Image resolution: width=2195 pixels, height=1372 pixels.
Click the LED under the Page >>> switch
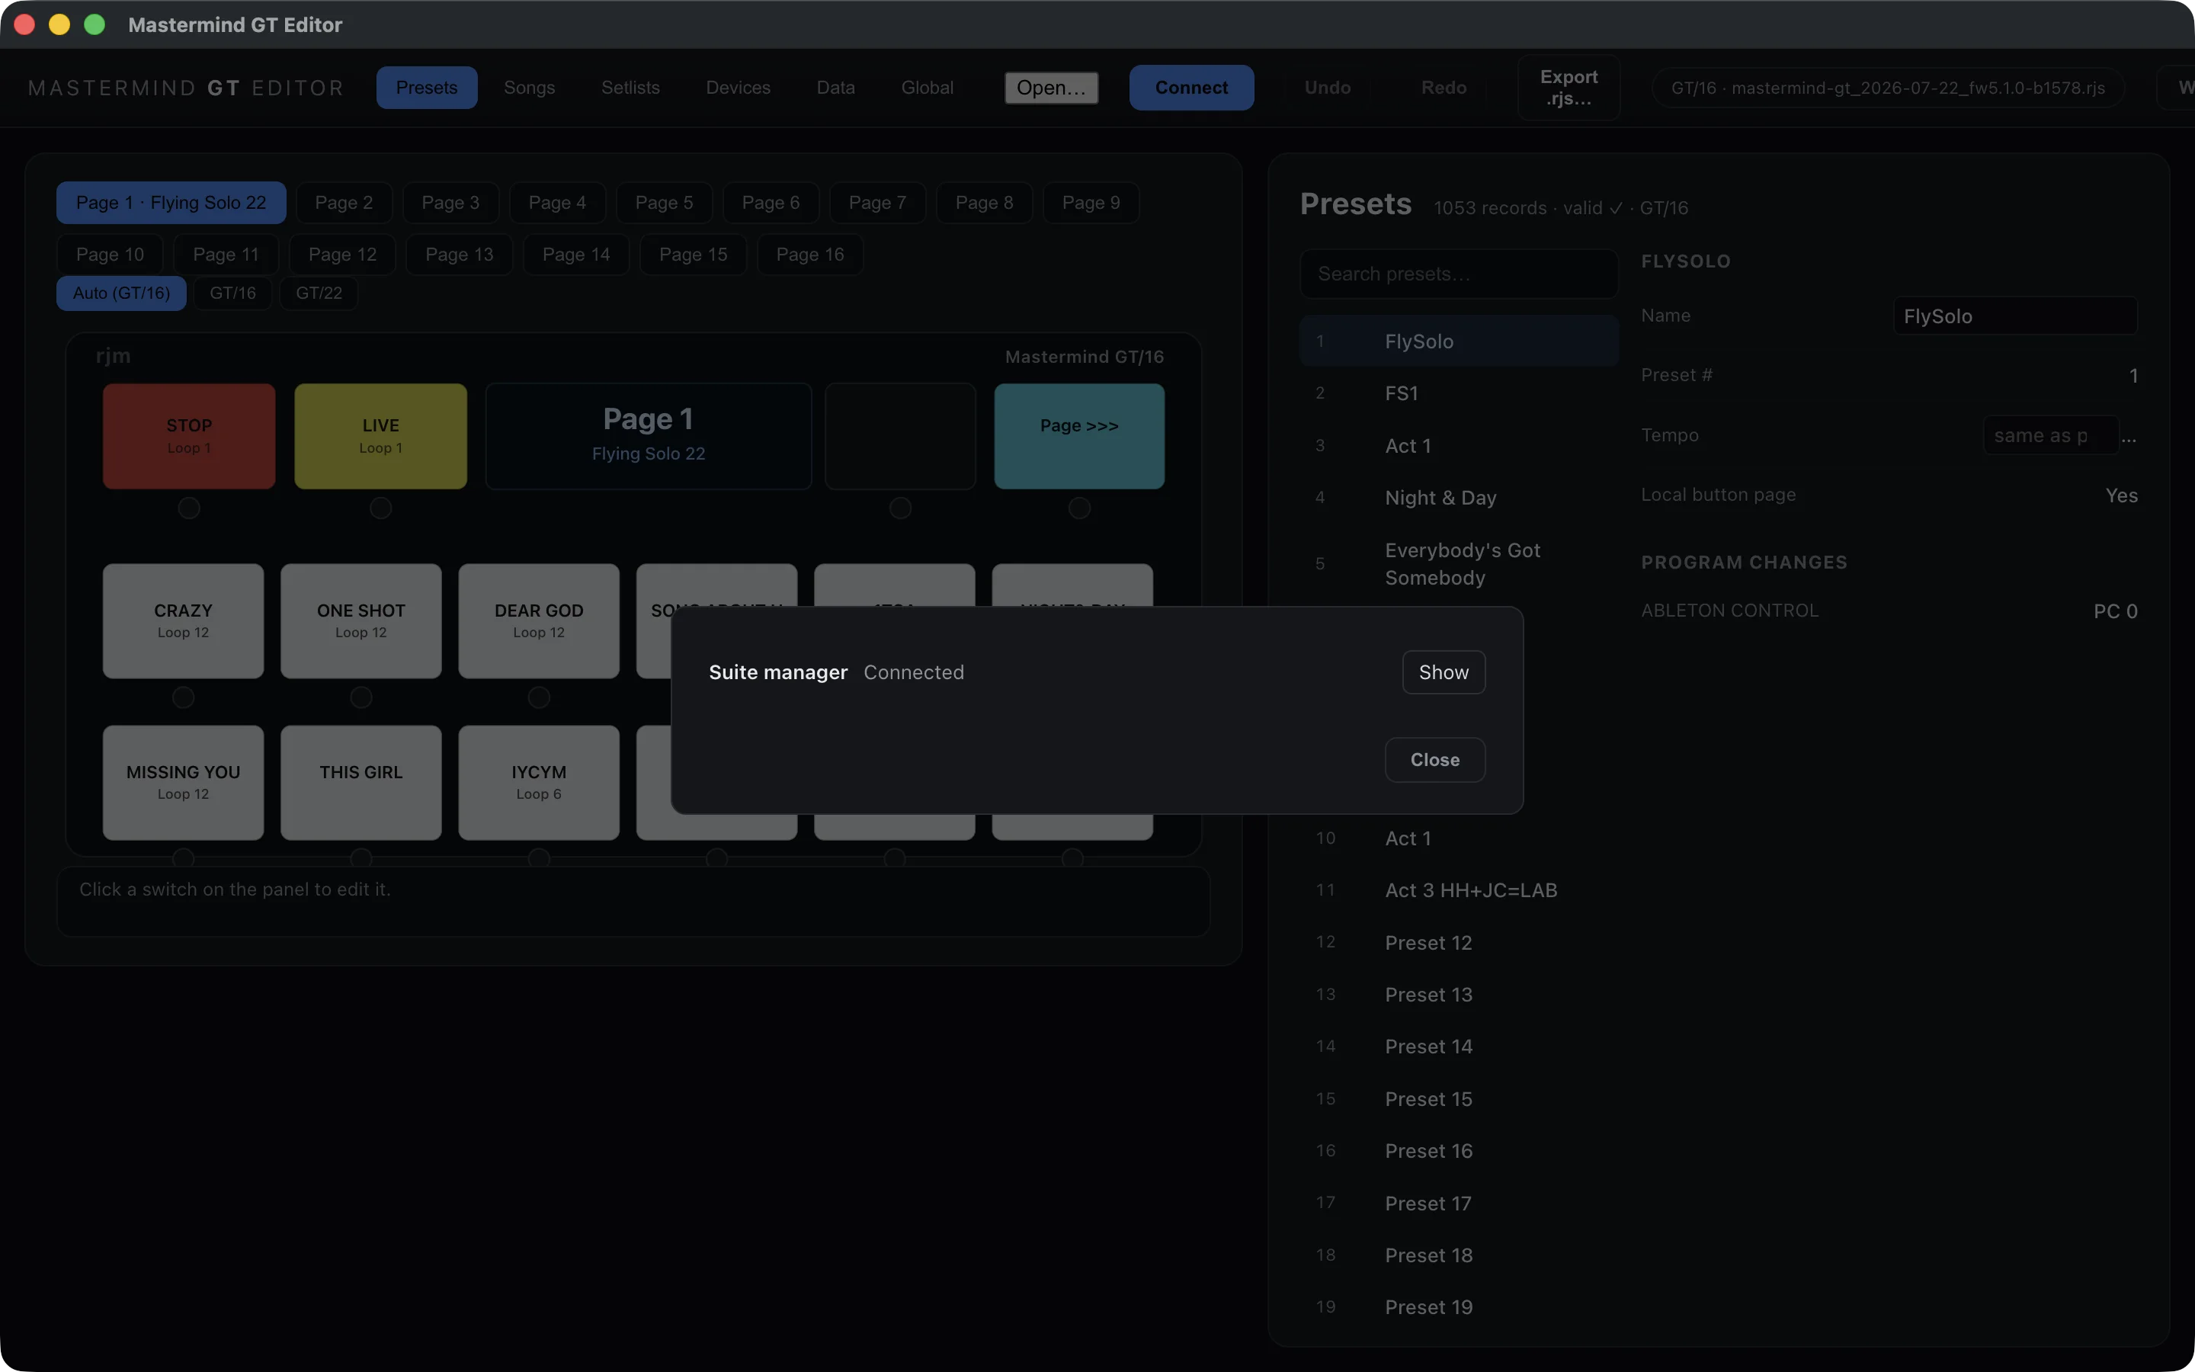(x=1079, y=508)
